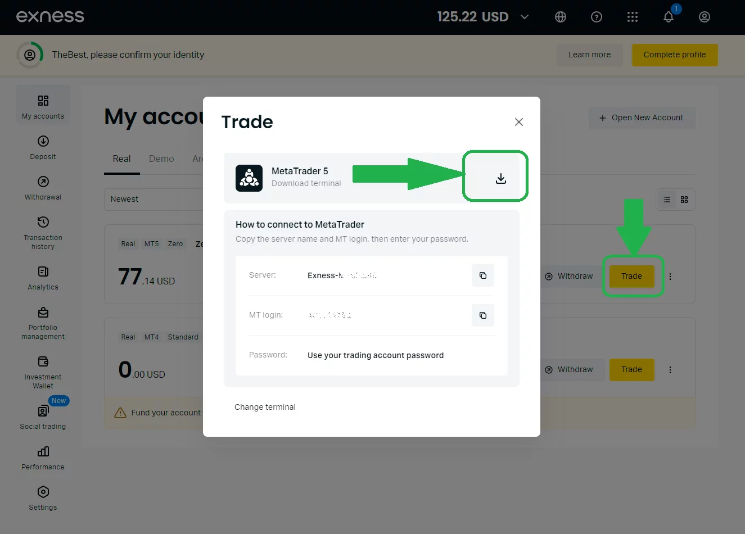Copy the server name
This screenshot has height=534, width=745.
click(x=482, y=275)
